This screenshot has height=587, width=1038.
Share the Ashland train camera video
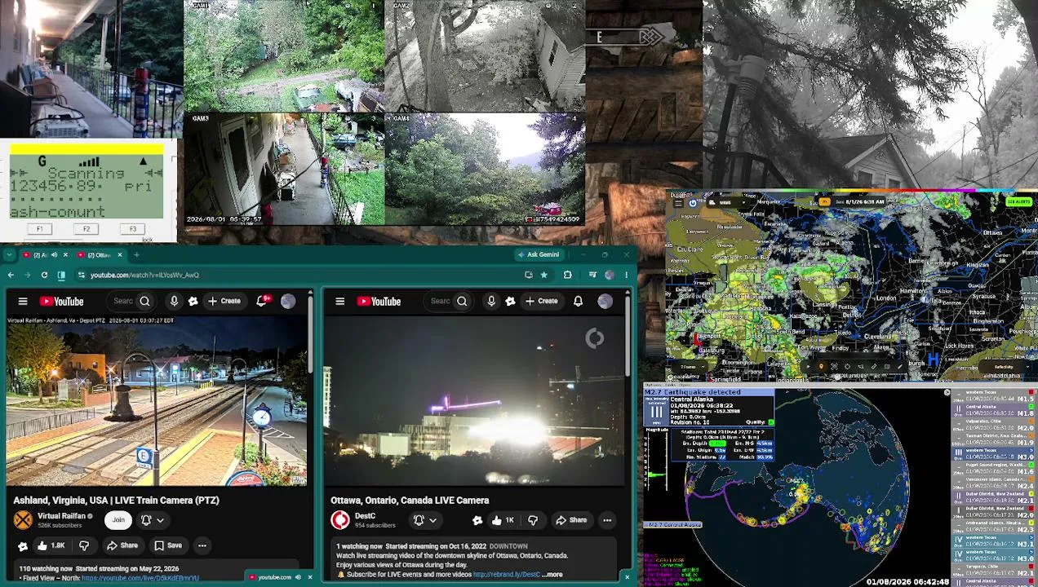click(x=122, y=545)
